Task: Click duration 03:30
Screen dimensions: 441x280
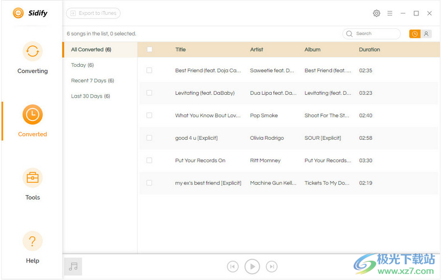Action: 366,161
